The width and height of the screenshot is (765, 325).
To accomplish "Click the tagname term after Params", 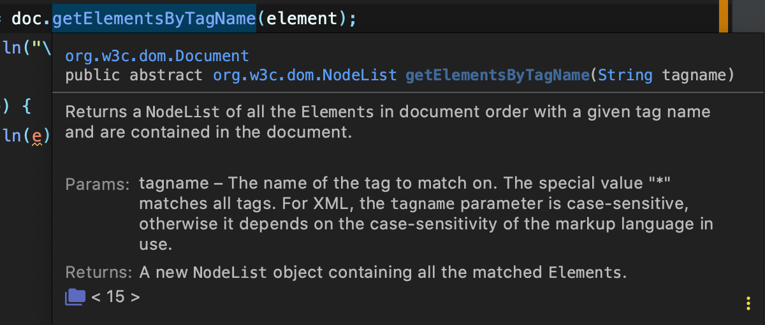I will click(174, 184).
